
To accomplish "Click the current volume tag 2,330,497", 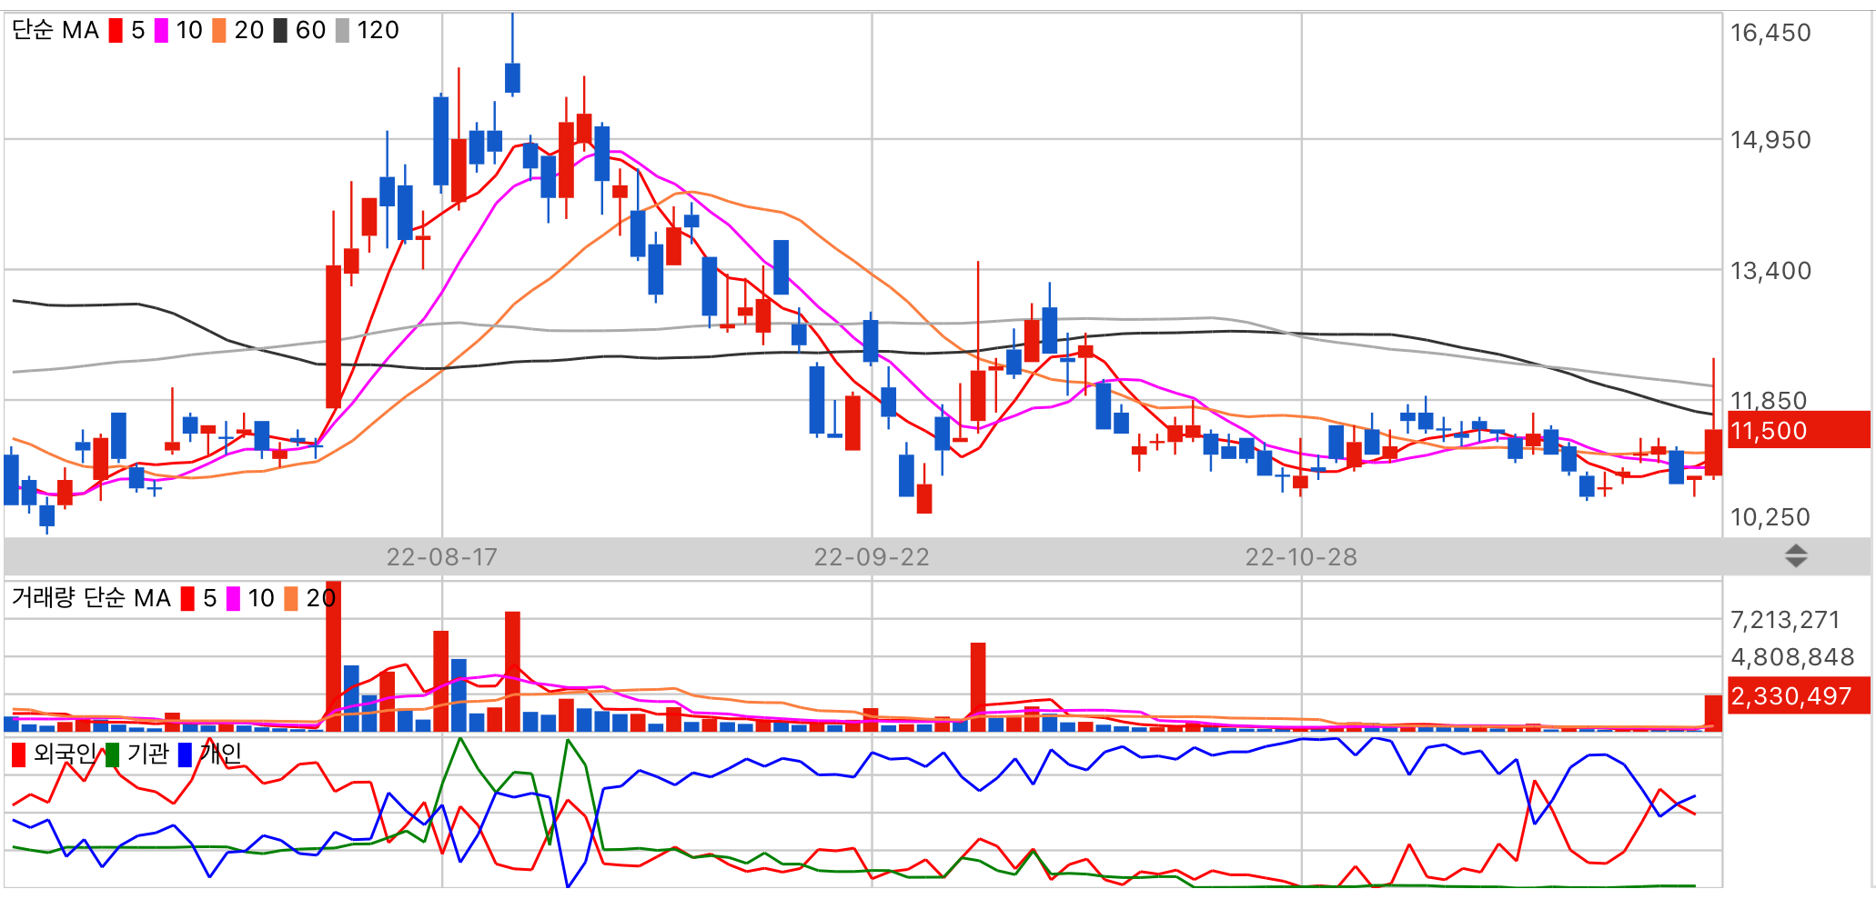I will tap(1799, 695).
